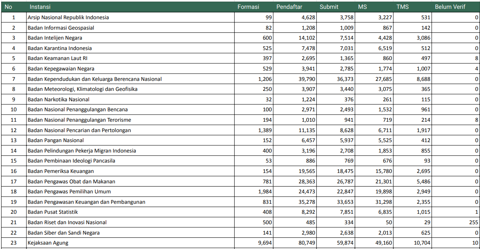Select Badan Karantina Indonesia cell

pos(130,48)
